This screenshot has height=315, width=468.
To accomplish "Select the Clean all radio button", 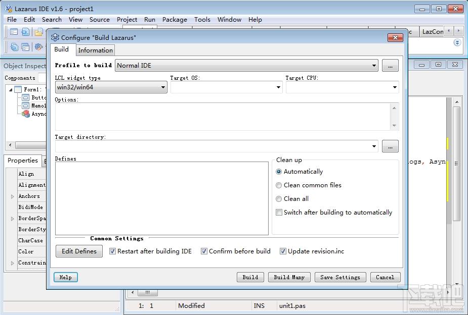I will click(279, 199).
